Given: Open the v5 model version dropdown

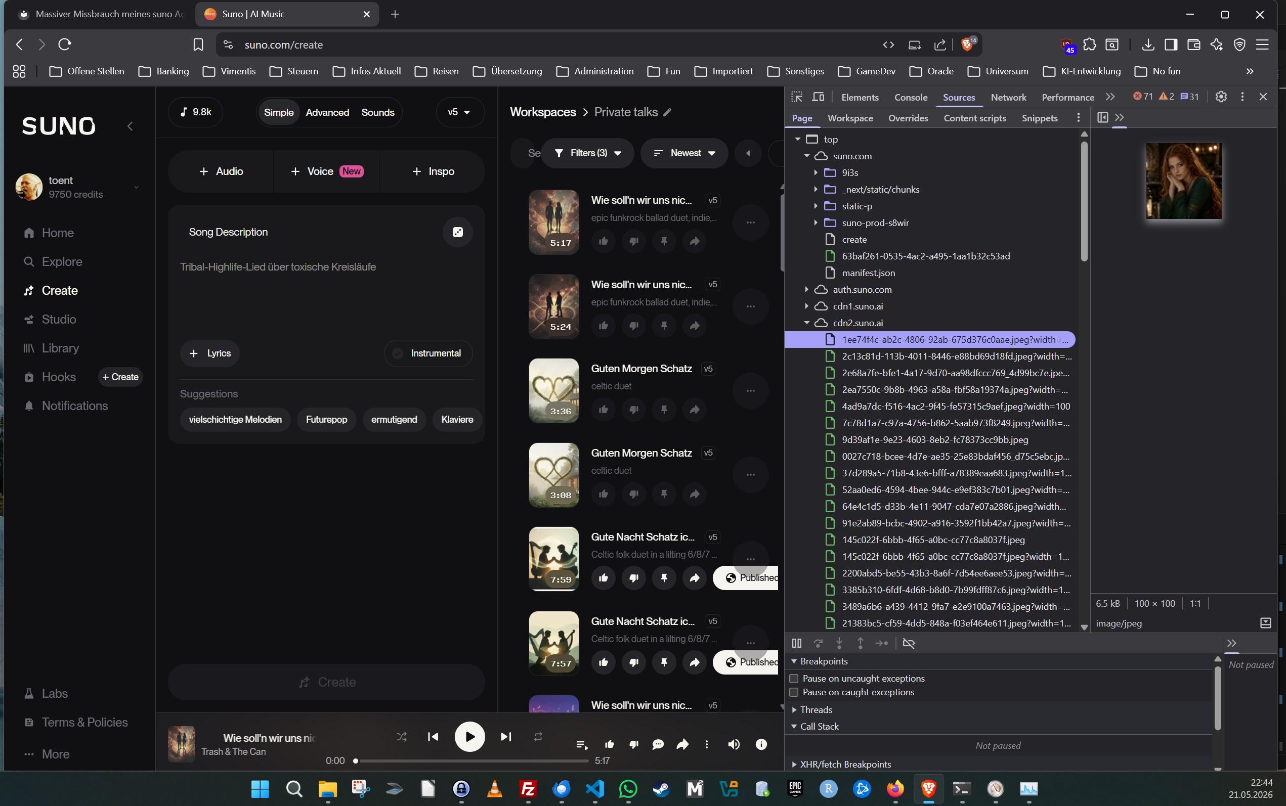Looking at the screenshot, I should (459, 112).
